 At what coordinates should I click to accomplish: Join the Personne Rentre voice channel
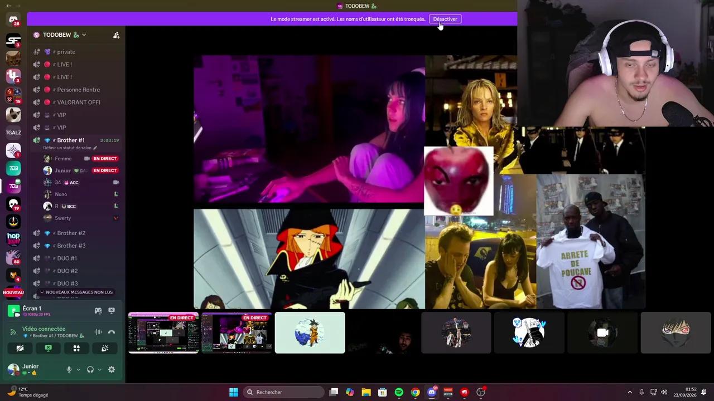76,90
